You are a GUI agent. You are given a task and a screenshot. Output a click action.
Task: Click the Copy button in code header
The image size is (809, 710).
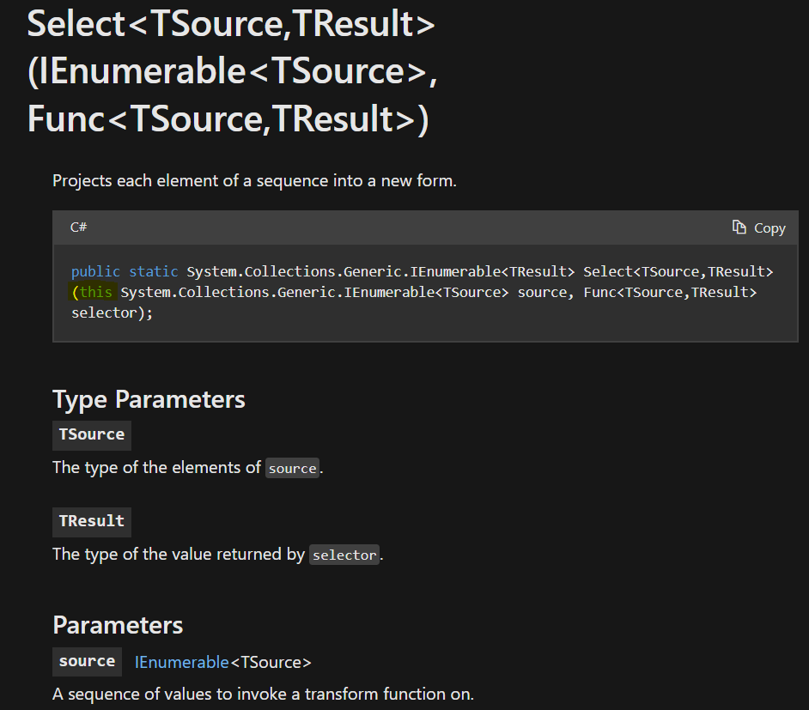pyautogui.click(x=759, y=227)
